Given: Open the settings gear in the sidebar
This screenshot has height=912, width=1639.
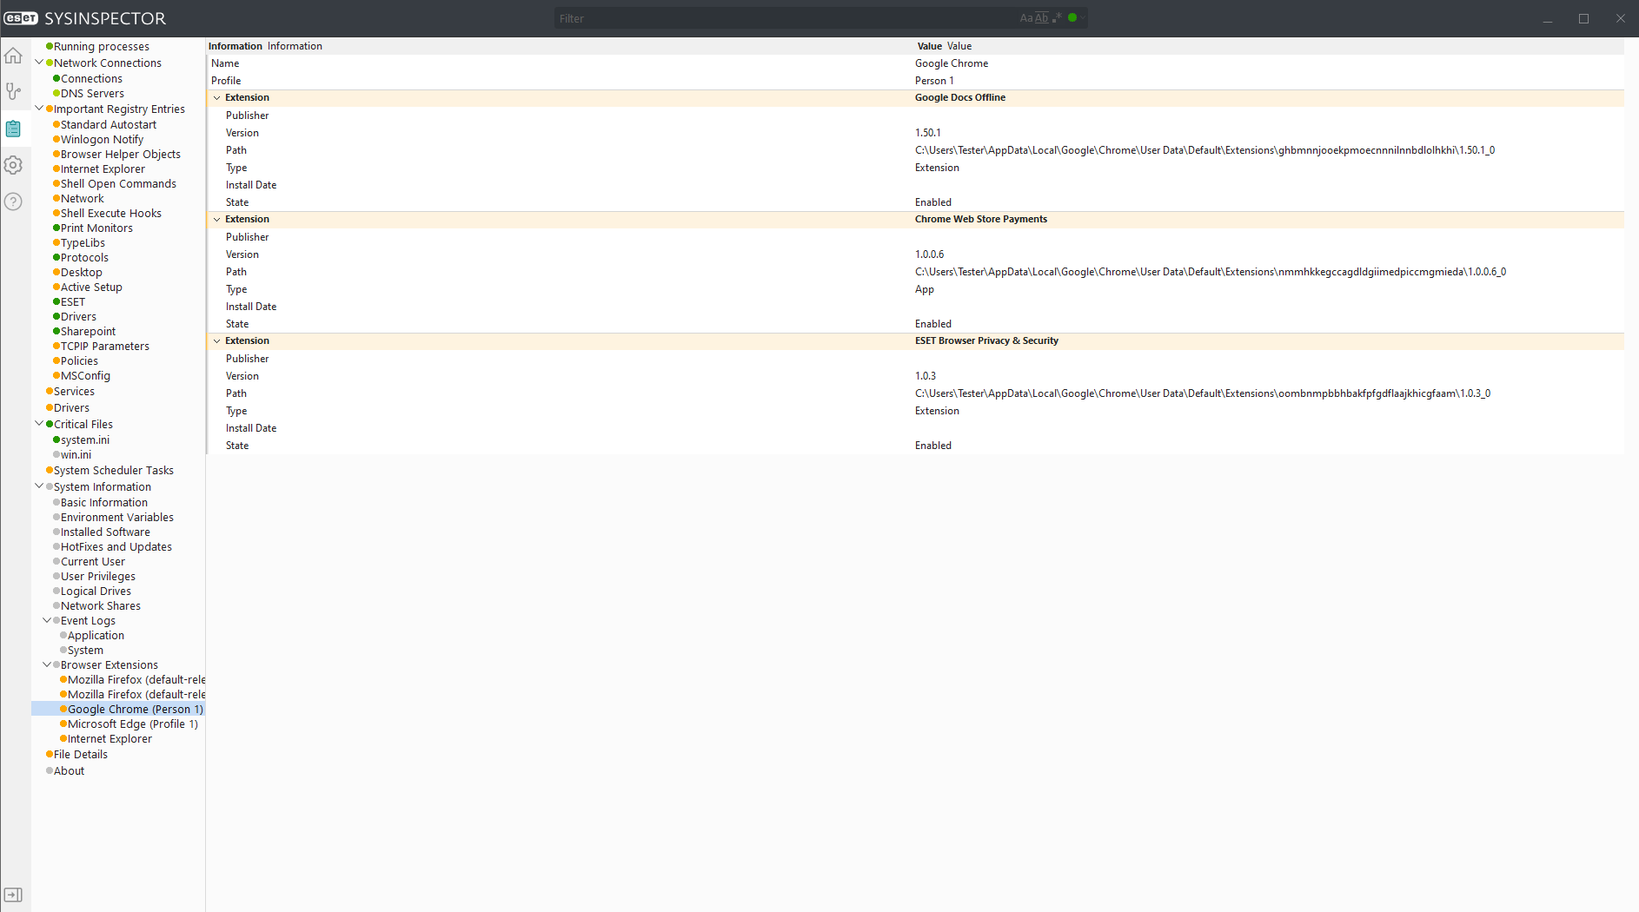Looking at the screenshot, I should 13,165.
